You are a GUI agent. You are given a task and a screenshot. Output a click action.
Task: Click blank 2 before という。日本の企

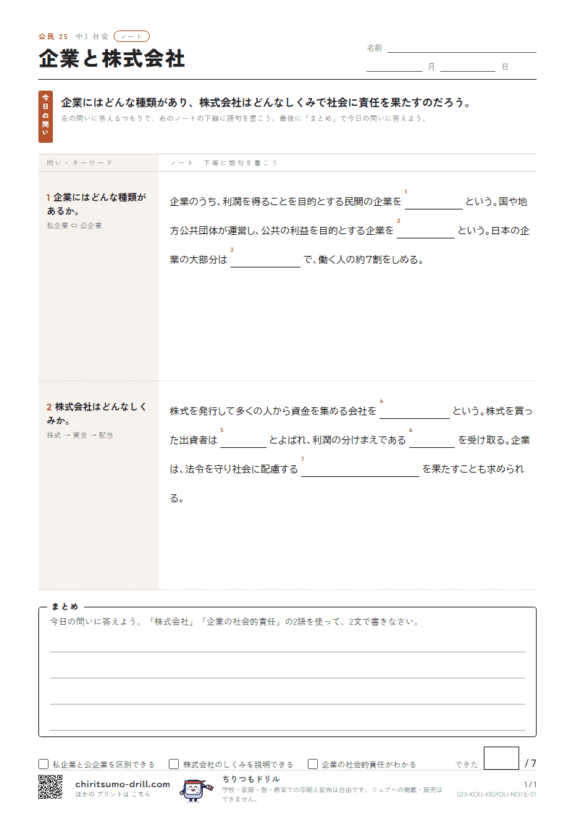[426, 231]
